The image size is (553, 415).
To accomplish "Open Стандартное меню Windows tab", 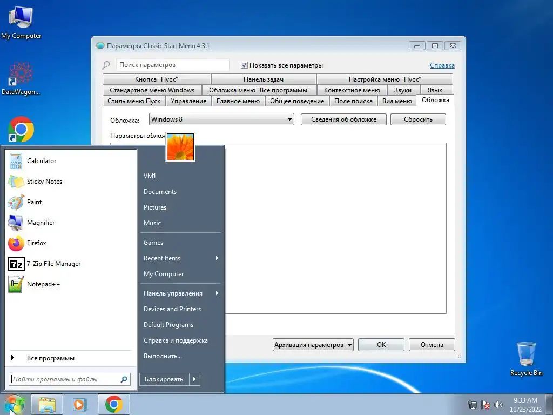I will click(x=152, y=90).
